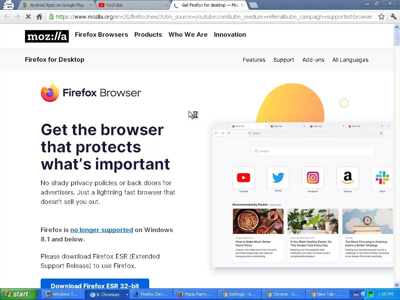Click the incognito spy icon
Screen dimensions: 400x300
coord(9,5)
